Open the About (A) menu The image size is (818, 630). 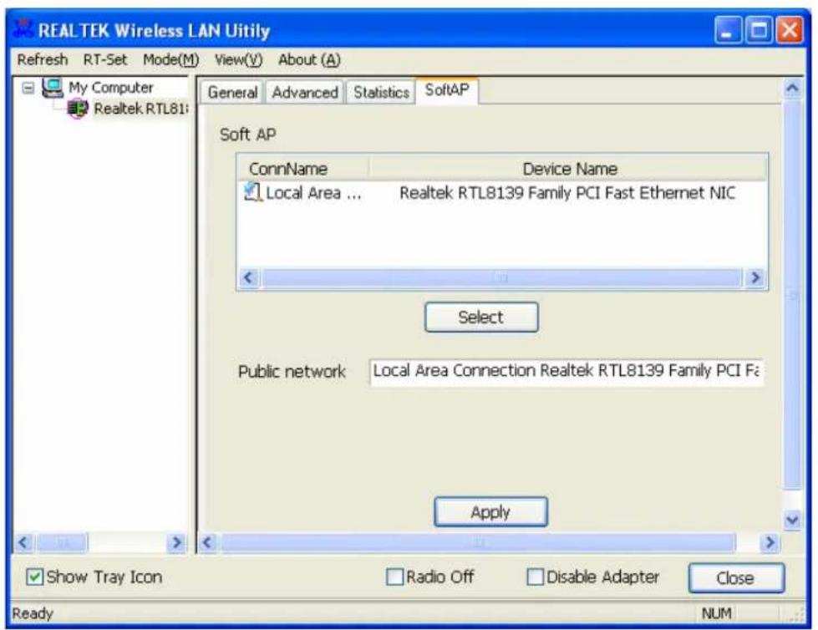click(x=309, y=59)
